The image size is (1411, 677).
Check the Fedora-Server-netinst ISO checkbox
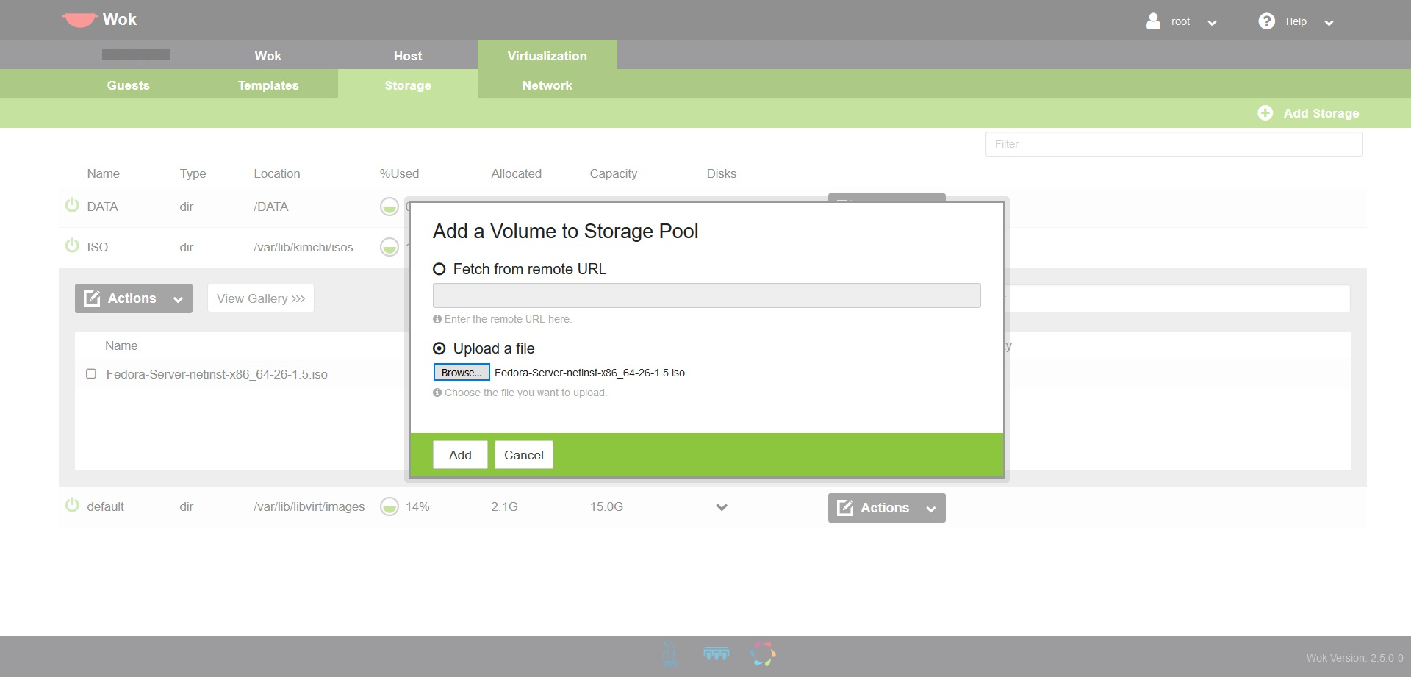(x=91, y=374)
